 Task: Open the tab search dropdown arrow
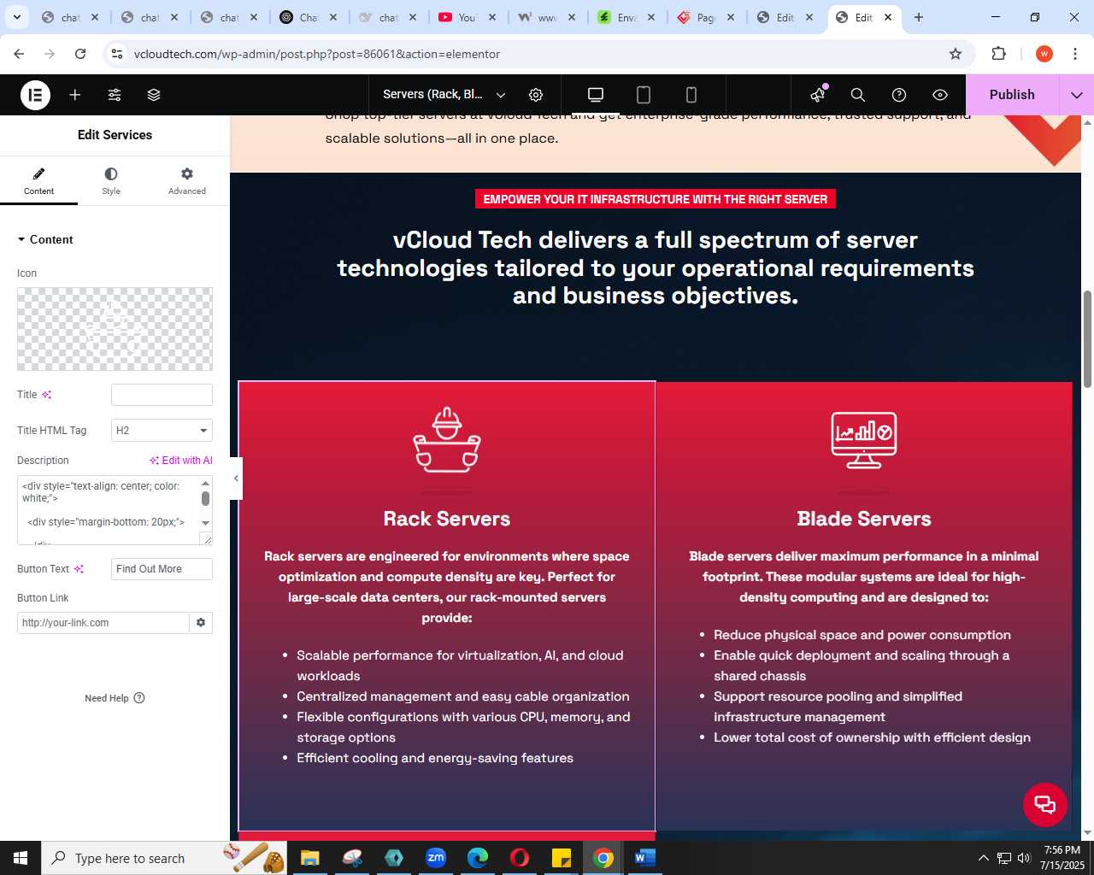[16, 17]
